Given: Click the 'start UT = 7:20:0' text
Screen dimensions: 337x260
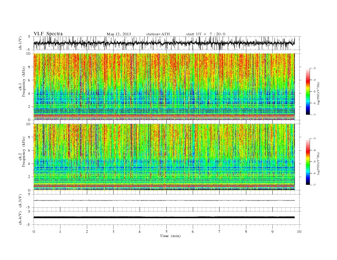Looking at the screenshot, I should coord(206,34).
